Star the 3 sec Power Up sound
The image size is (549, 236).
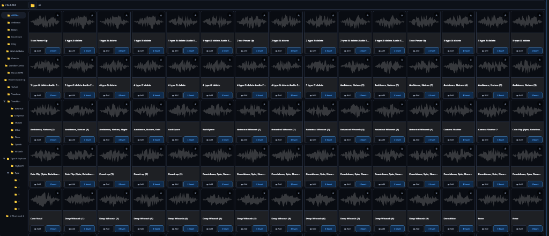click(436, 15)
